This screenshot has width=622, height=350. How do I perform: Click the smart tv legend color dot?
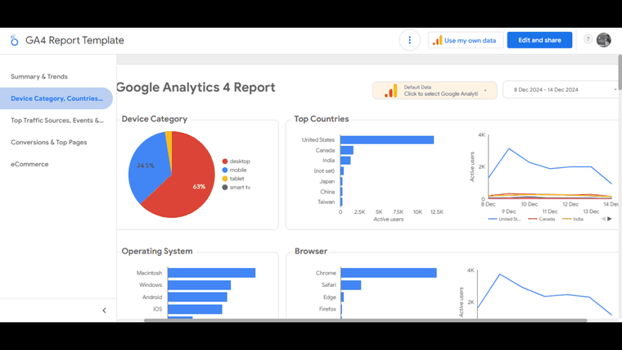click(225, 188)
